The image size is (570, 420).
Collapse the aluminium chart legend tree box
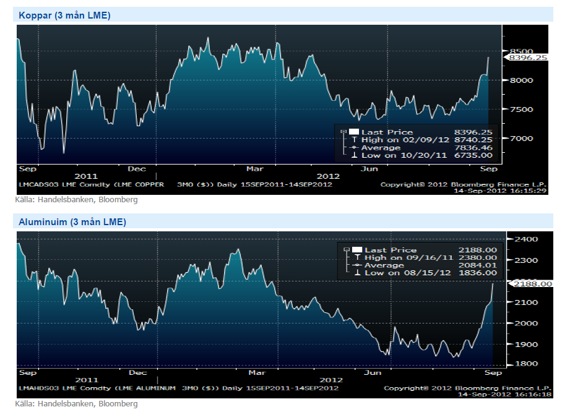345,250
